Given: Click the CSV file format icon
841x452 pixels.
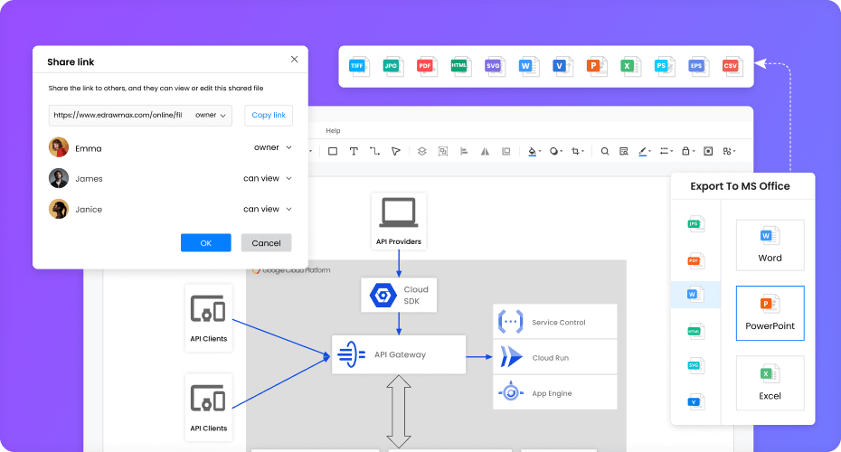Looking at the screenshot, I should click(732, 67).
